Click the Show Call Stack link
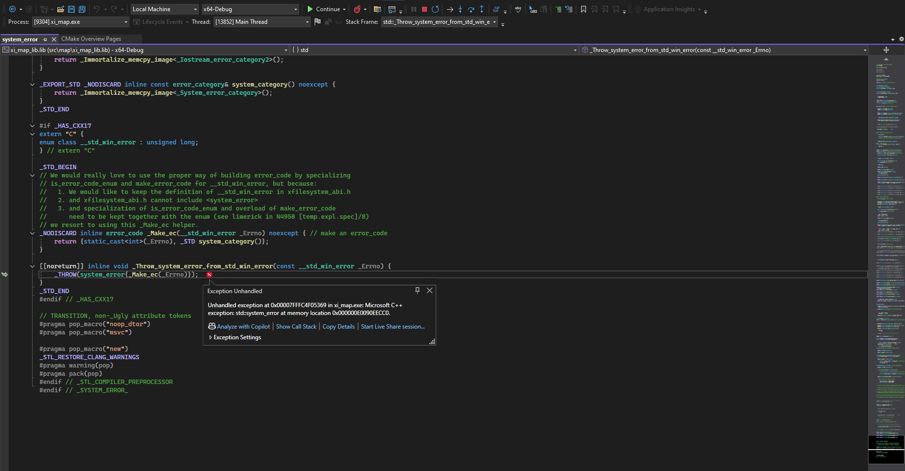The image size is (905, 471). tap(296, 327)
